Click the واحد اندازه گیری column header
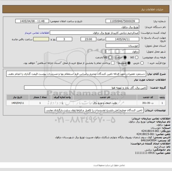The width and height of the screenshot is (172, 171). [62, 97]
